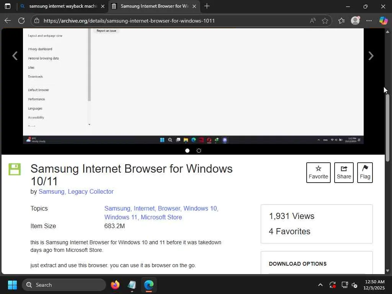Click the 4 Favorites count
The height and width of the screenshot is (294, 392).
click(x=289, y=231)
